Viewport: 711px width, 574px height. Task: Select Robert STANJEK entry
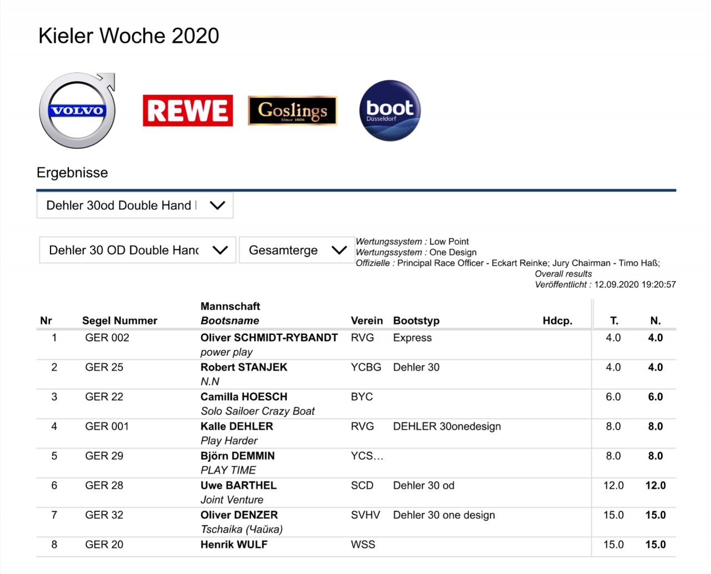click(244, 367)
